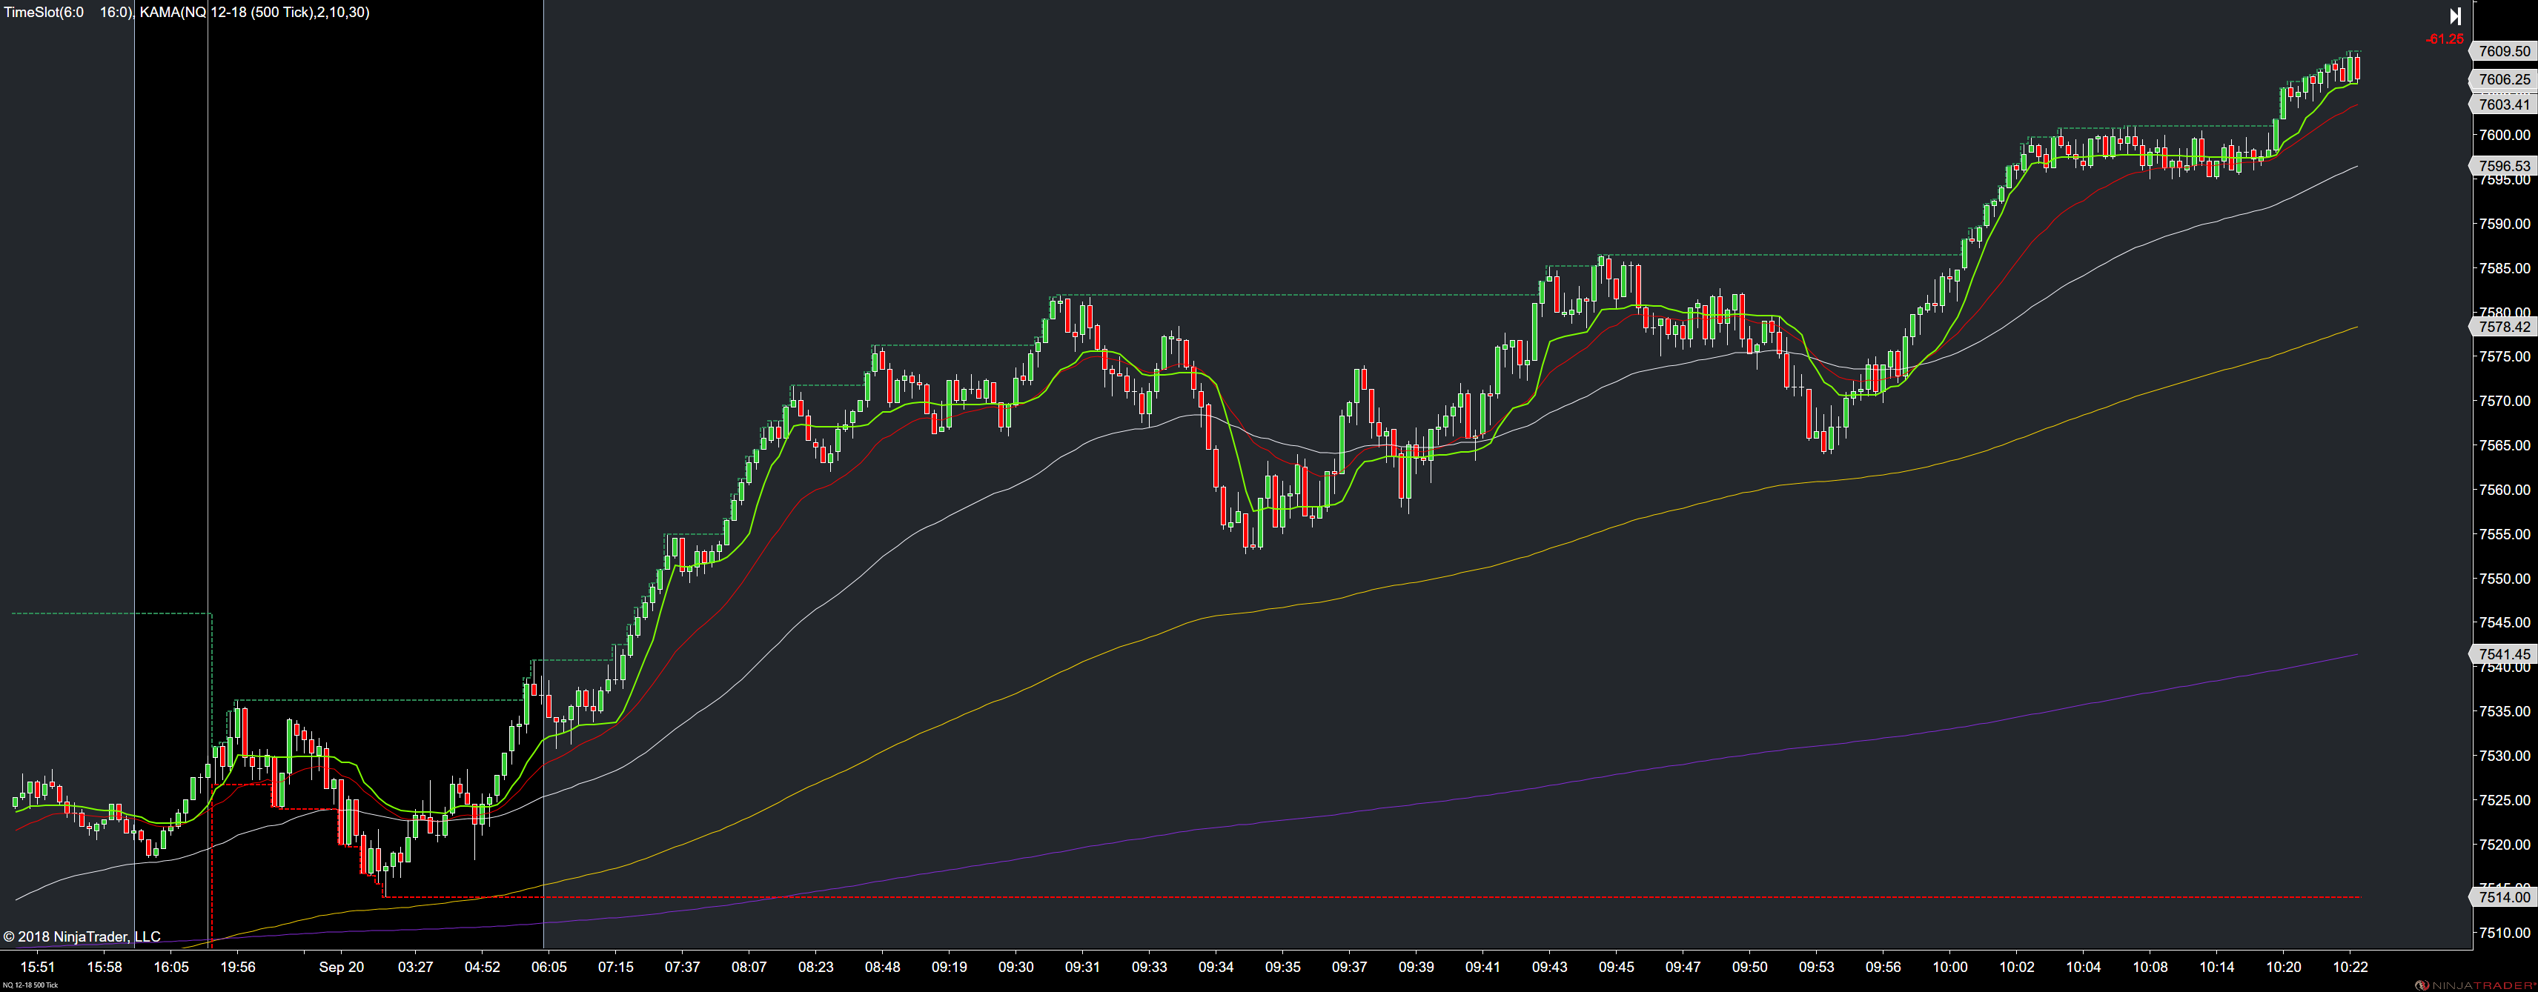Select the 09:19 time axis label

950,968
